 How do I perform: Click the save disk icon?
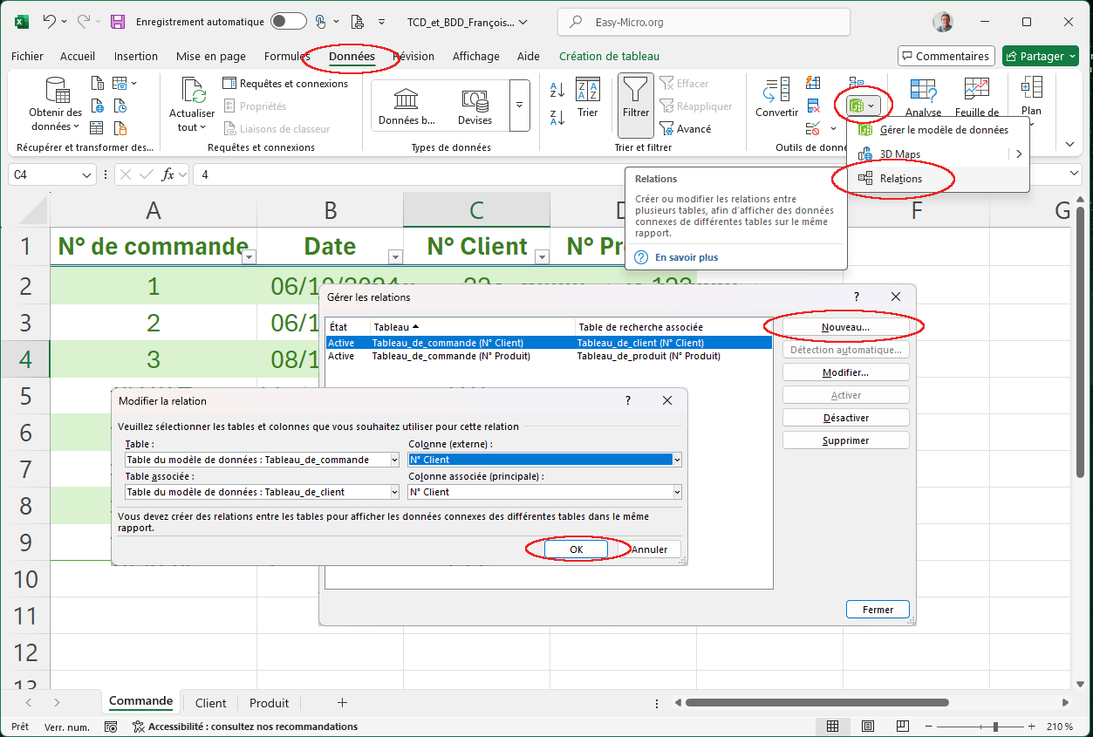pyautogui.click(x=118, y=22)
